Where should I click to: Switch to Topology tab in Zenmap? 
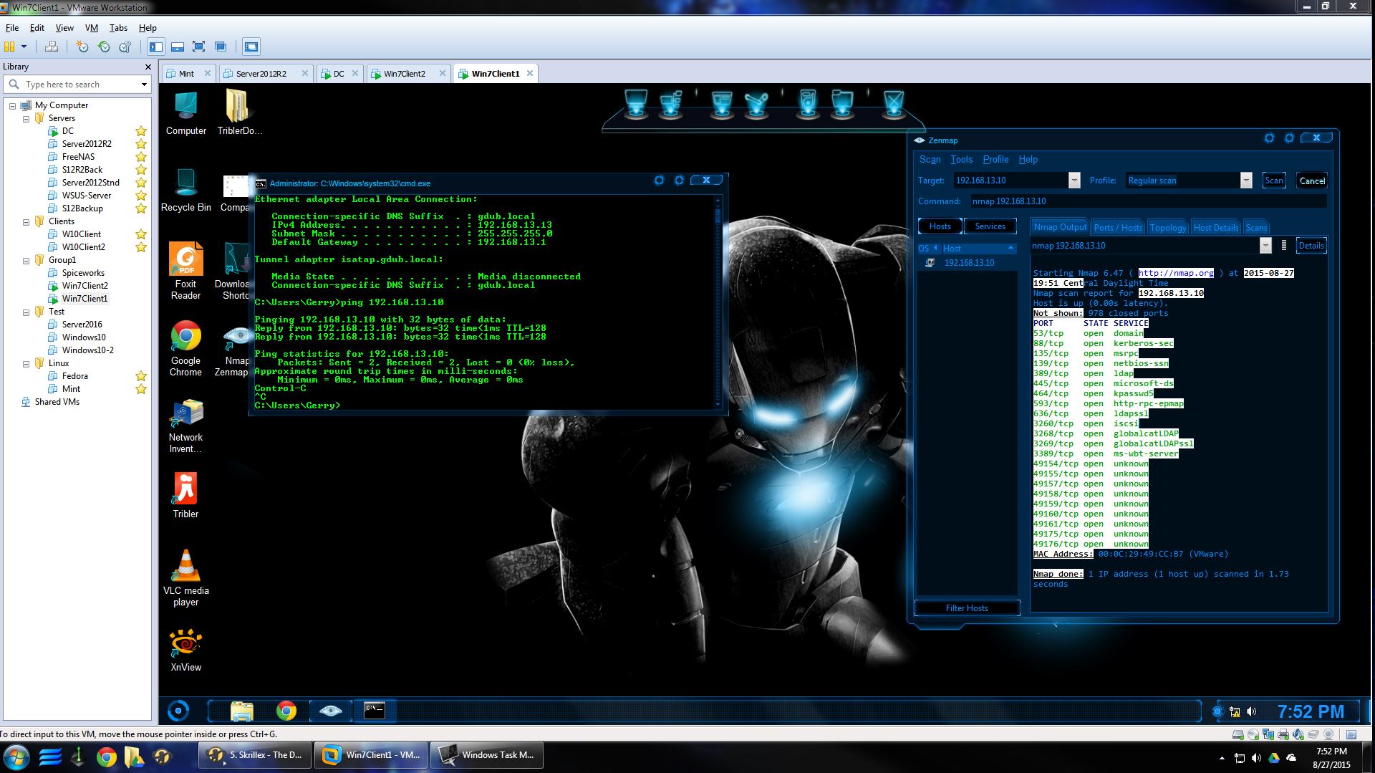tap(1167, 227)
